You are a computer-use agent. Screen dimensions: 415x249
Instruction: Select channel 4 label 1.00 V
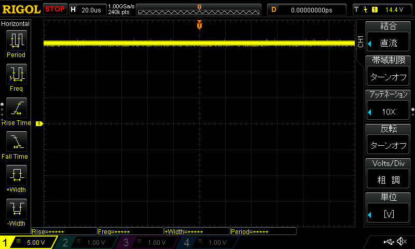click(x=217, y=242)
